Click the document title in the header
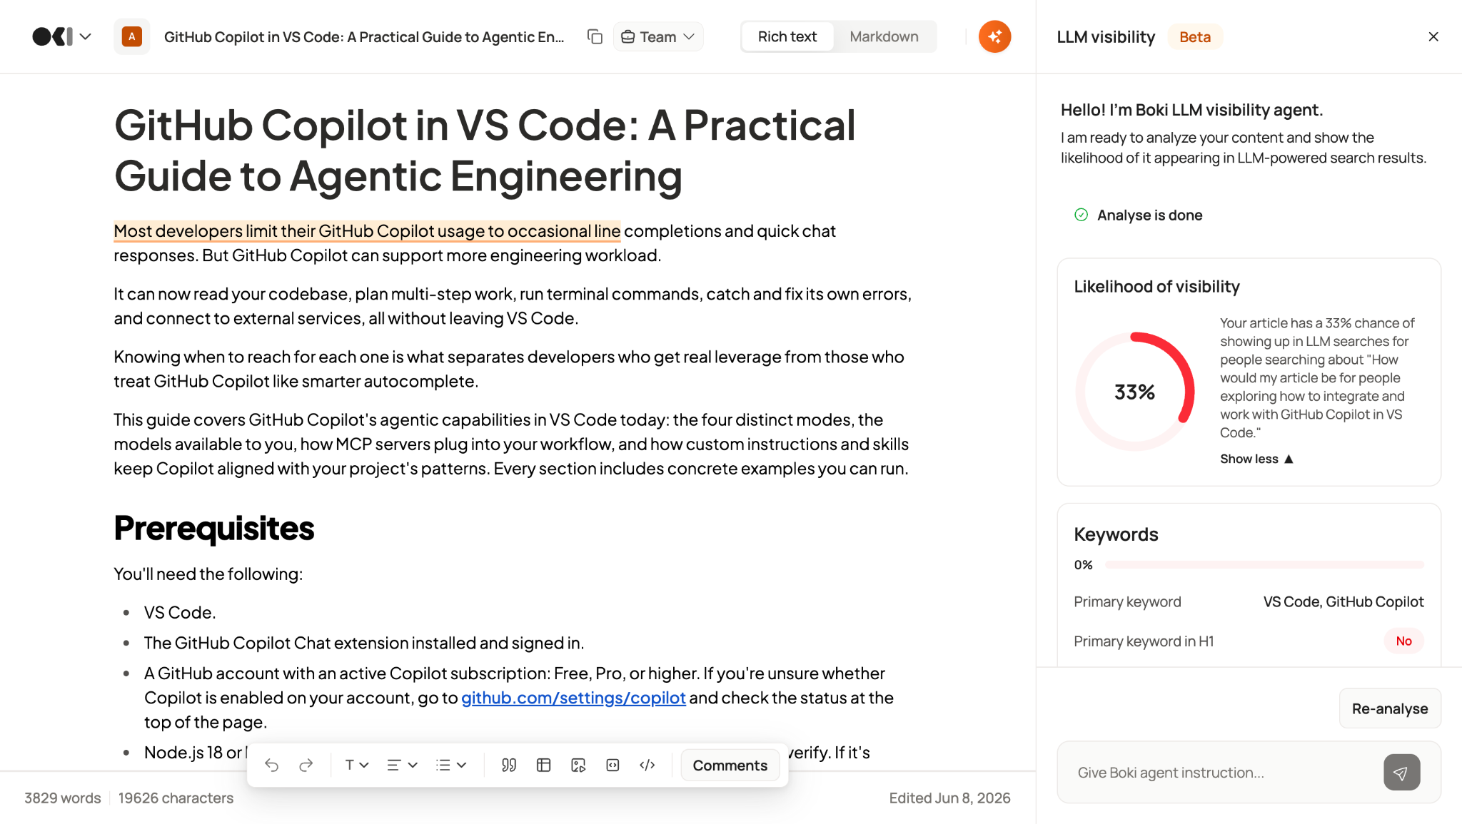The image size is (1462, 824). (x=364, y=37)
